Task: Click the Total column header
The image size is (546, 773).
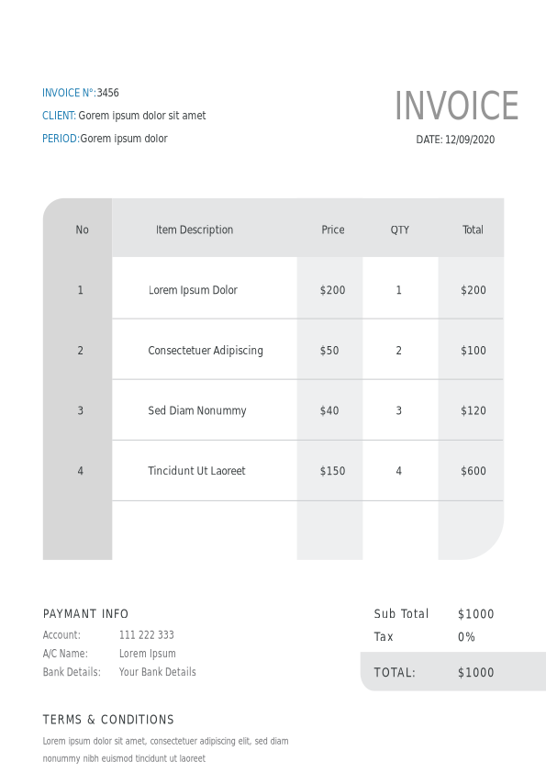Action: tap(474, 230)
